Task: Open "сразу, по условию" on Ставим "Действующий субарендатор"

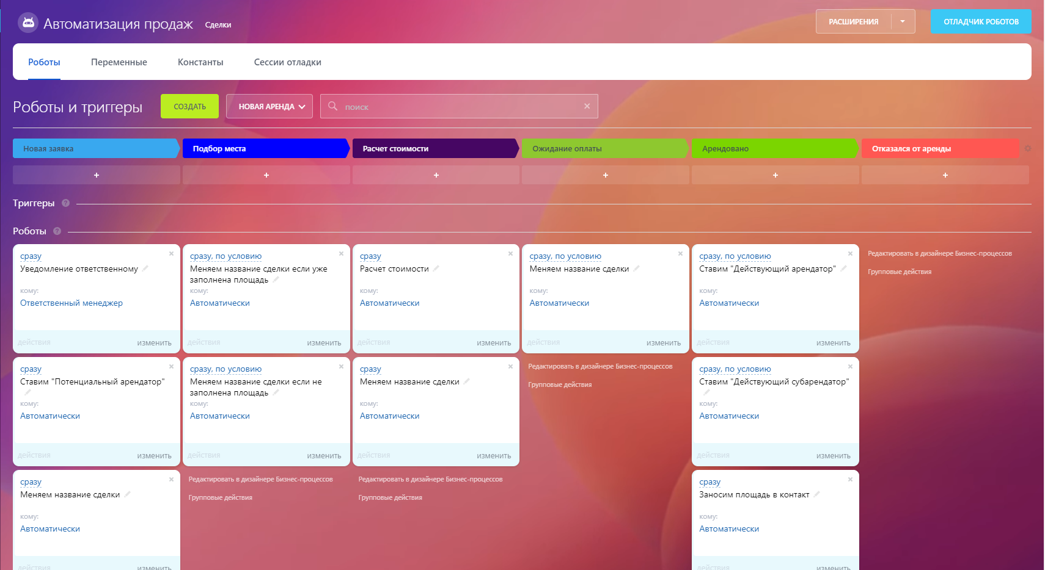Action: pos(735,369)
